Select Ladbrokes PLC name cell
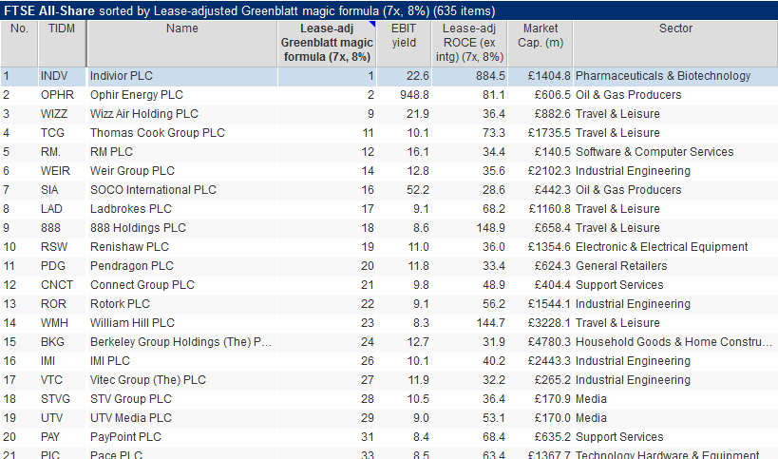 pos(130,209)
